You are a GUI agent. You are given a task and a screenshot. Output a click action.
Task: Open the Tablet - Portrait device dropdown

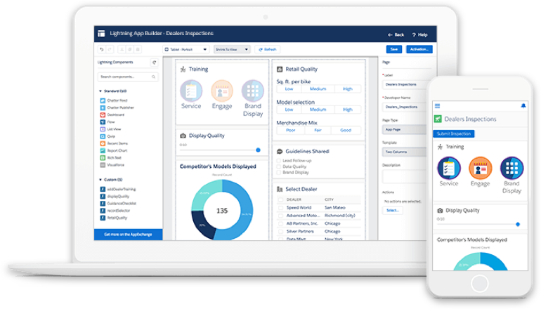(185, 49)
